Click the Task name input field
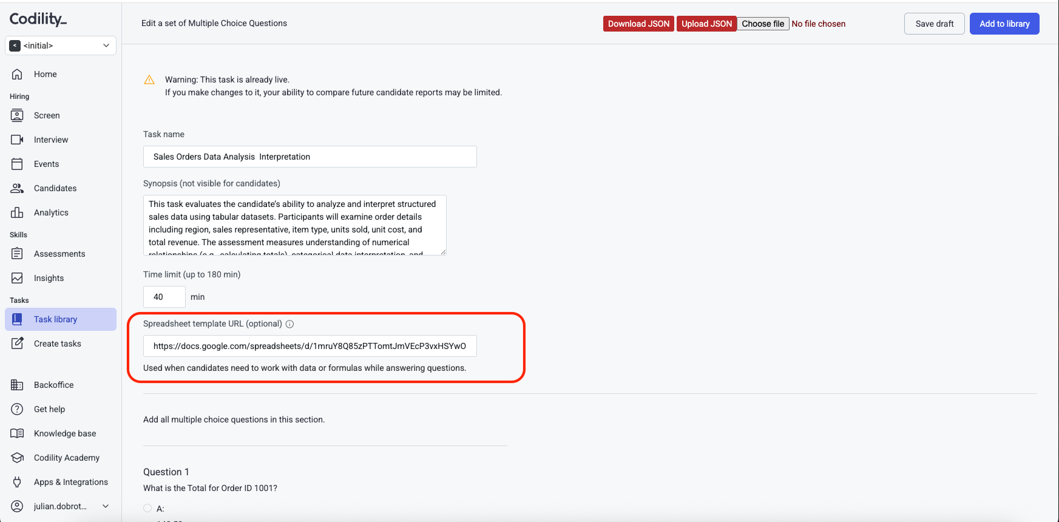Screen dimensions: 1059x522 pos(310,157)
